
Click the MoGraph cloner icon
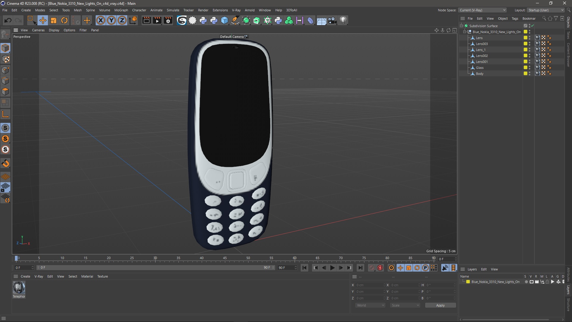(x=289, y=20)
